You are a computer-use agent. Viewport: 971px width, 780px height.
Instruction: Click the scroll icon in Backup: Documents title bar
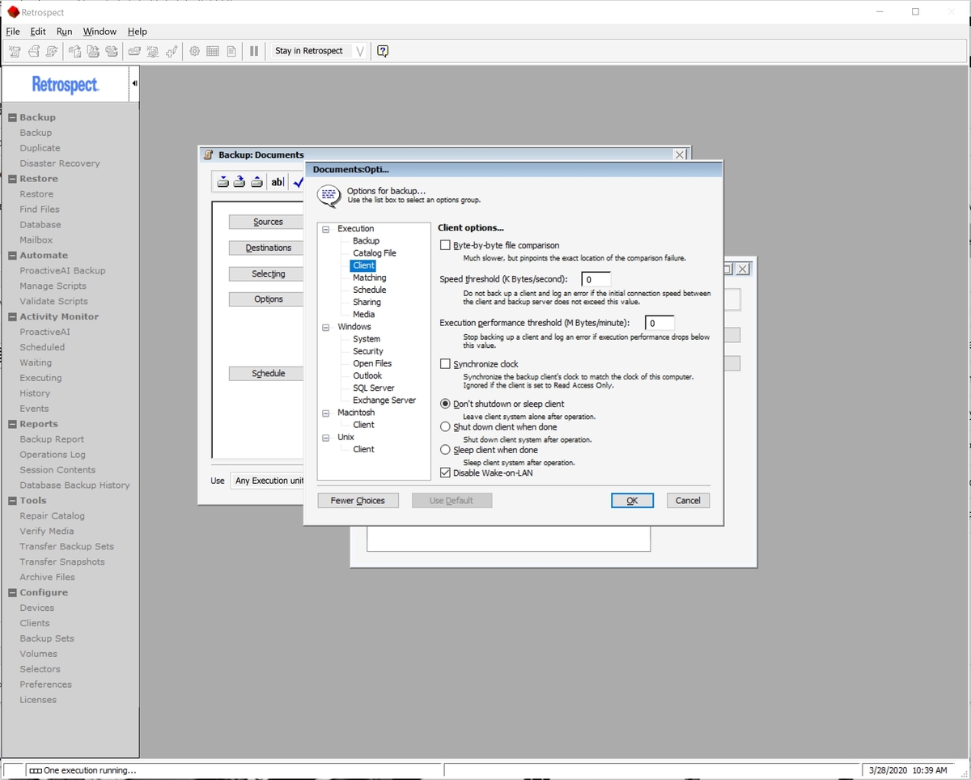pos(209,155)
